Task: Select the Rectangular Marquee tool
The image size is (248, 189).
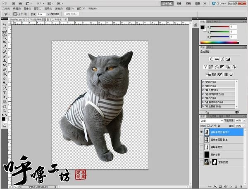Action: coord(5,29)
